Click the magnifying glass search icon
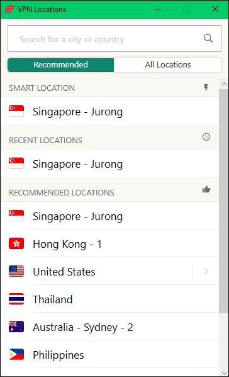The height and width of the screenshot is (377, 229). tap(208, 38)
